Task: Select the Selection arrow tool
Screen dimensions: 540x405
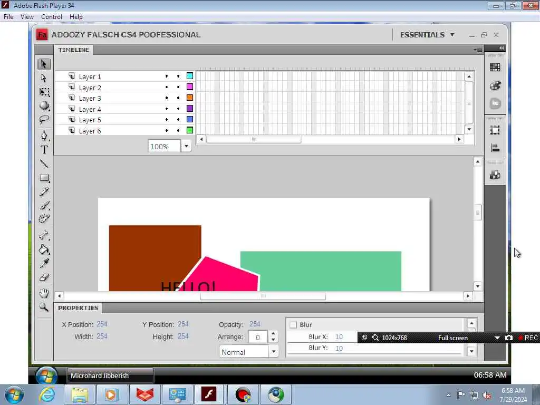Action: [44, 64]
